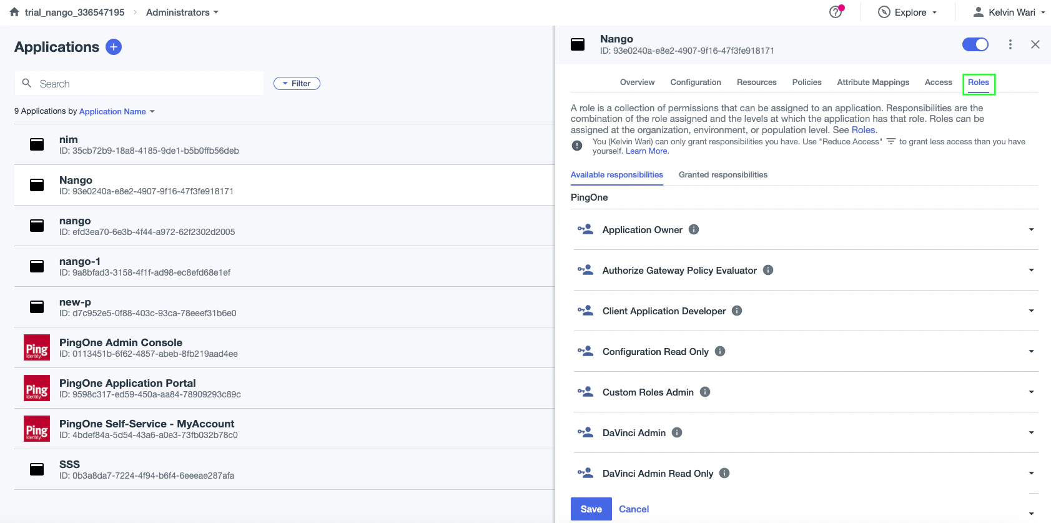1051x523 pixels.
Task: Open the Administrators environment dropdown
Action: [182, 12]
